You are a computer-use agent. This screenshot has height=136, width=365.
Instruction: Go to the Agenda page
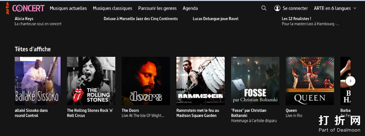click(x=190, y=8)
